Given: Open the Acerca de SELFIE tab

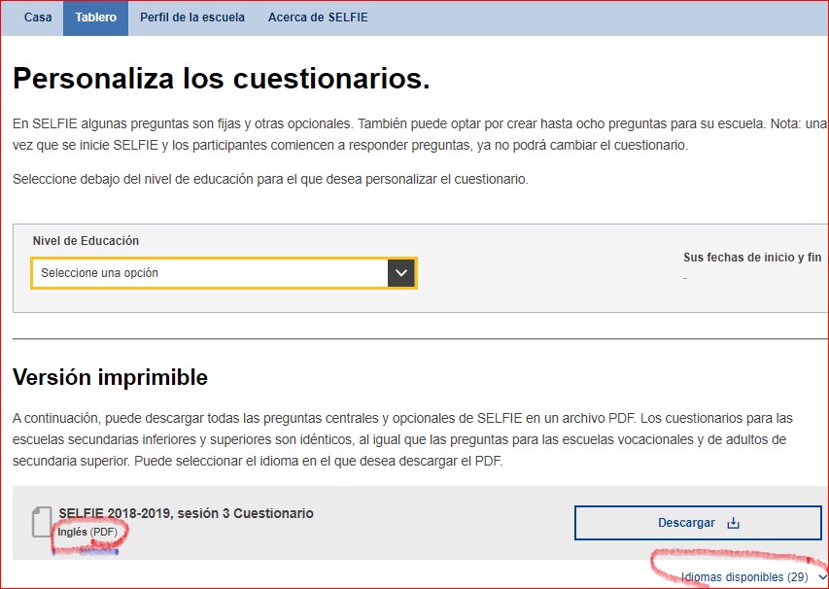Looking at the screenshot, I should tap(318, 17).
